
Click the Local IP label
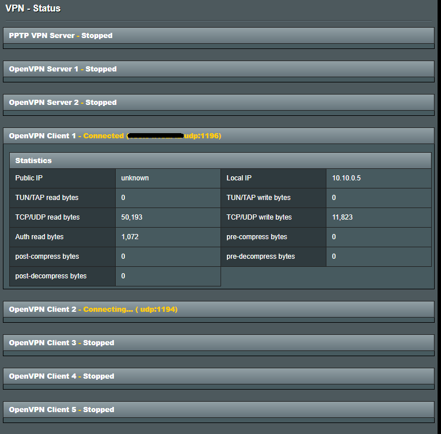point(239,178)
